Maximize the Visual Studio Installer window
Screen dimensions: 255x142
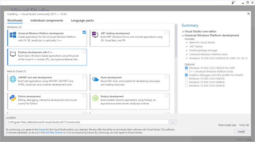pos(248,3)
